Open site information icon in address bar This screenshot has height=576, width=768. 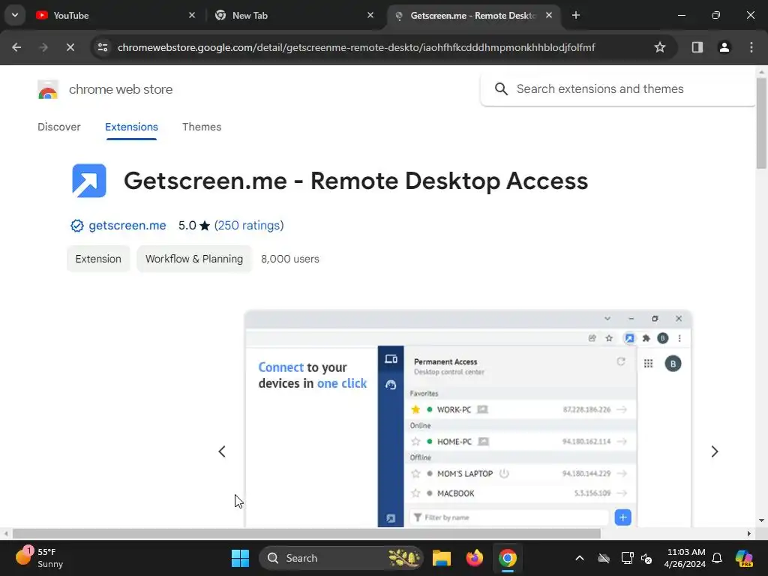[103, 47]
